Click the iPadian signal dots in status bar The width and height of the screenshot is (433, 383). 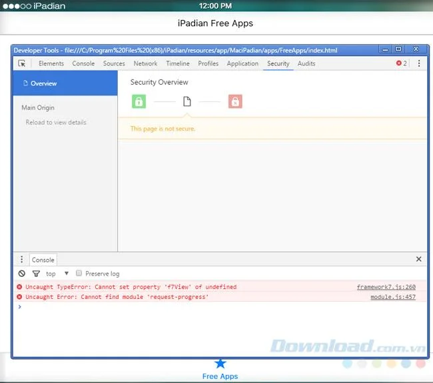click(x=17, y=6)
